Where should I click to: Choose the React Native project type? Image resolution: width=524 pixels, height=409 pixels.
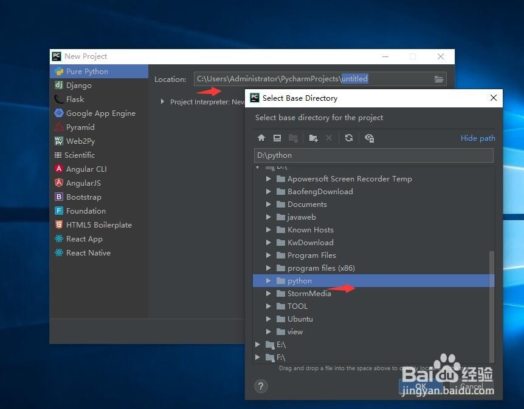click(98, 253)
